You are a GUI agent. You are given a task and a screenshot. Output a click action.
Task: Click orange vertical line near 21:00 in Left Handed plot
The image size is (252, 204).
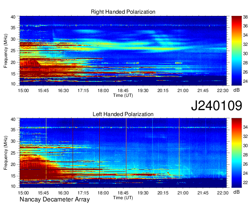pyautogui.click(x=179, y=149)
